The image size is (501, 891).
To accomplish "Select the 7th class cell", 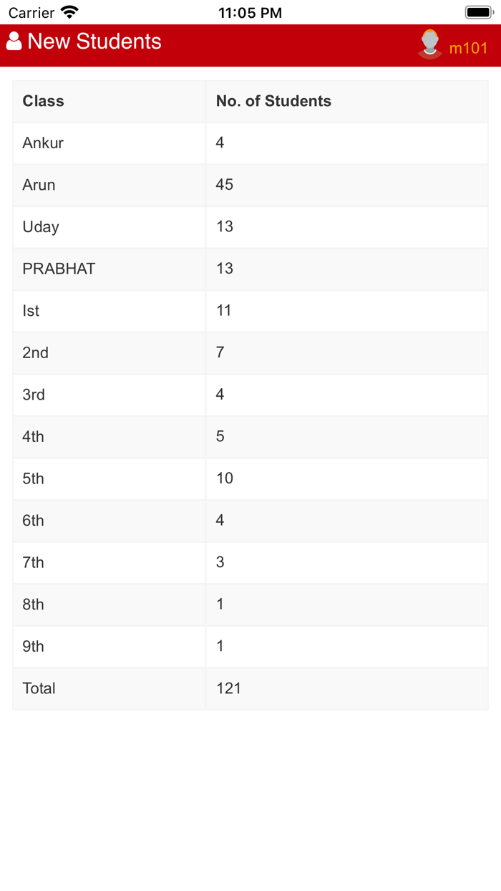I will click(34, 562).
